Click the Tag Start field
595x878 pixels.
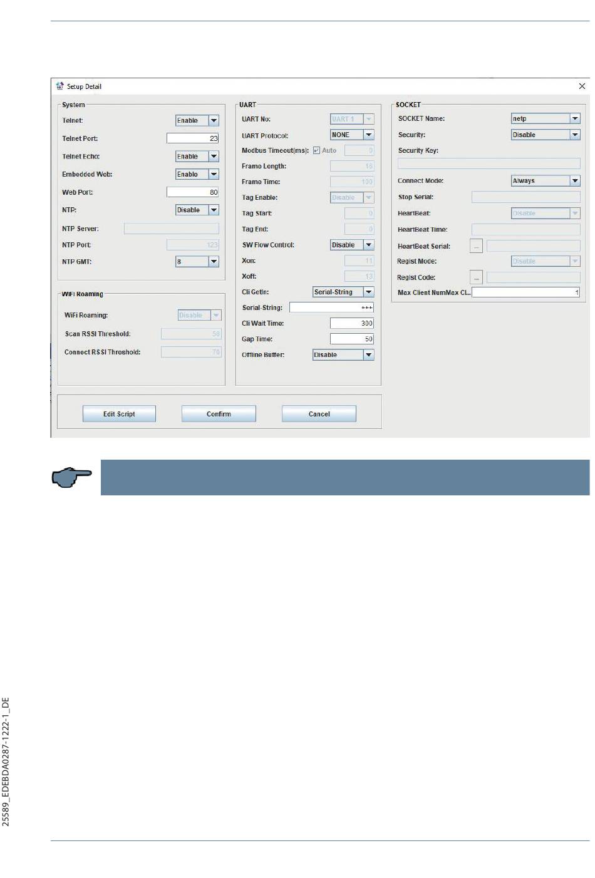(x=360, y=213)
